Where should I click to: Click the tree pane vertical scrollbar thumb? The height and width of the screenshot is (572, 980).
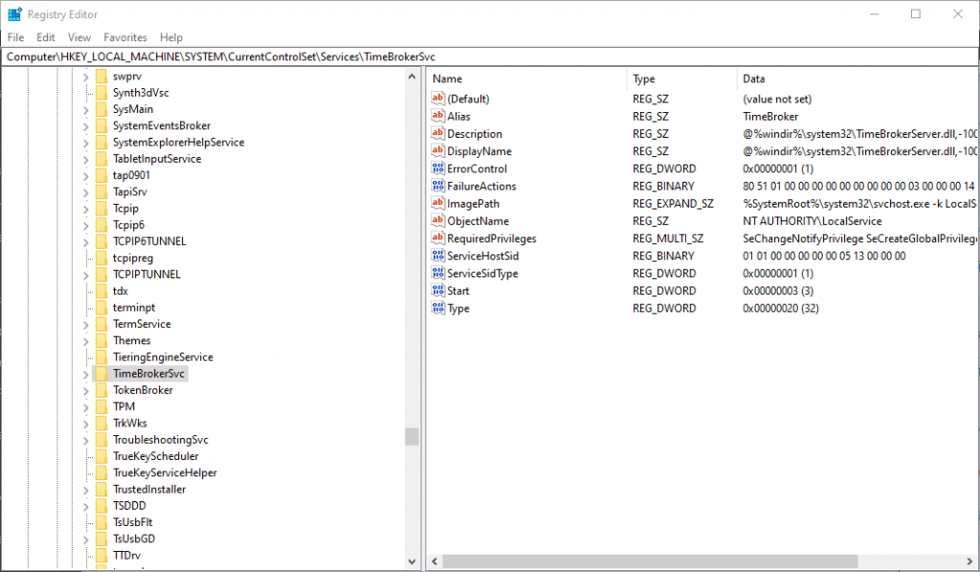click(412, 436)
